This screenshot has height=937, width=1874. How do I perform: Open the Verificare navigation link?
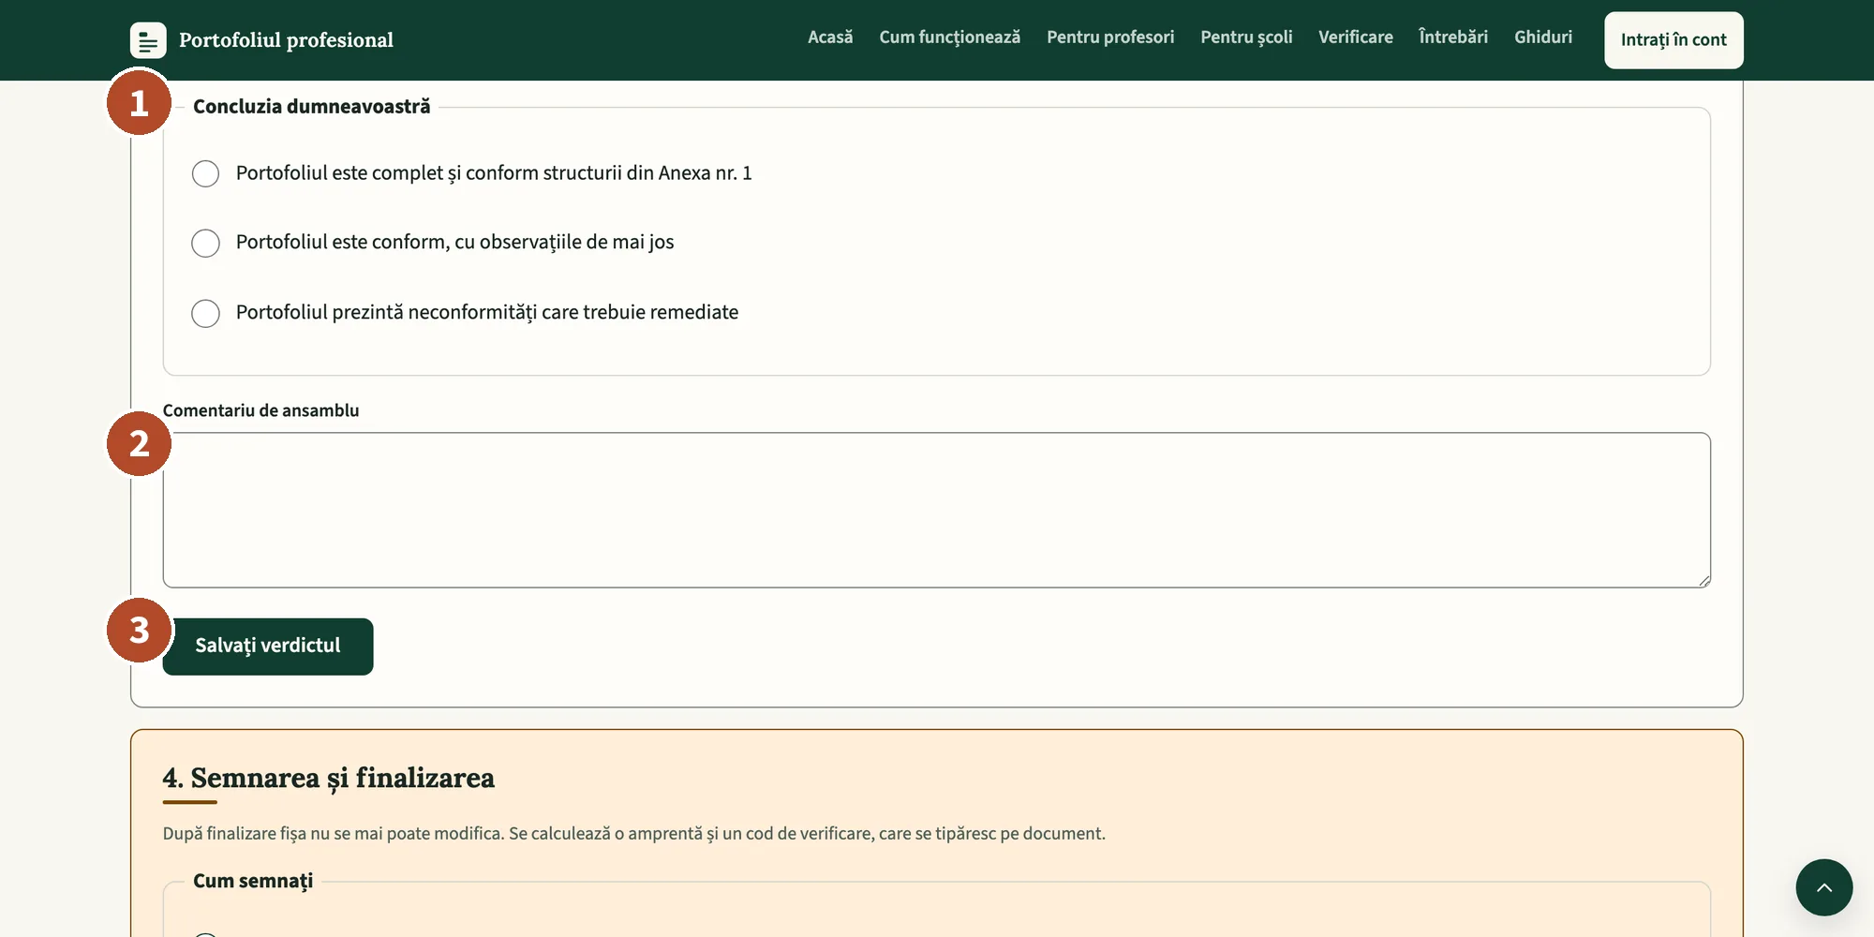point(1355,37)
